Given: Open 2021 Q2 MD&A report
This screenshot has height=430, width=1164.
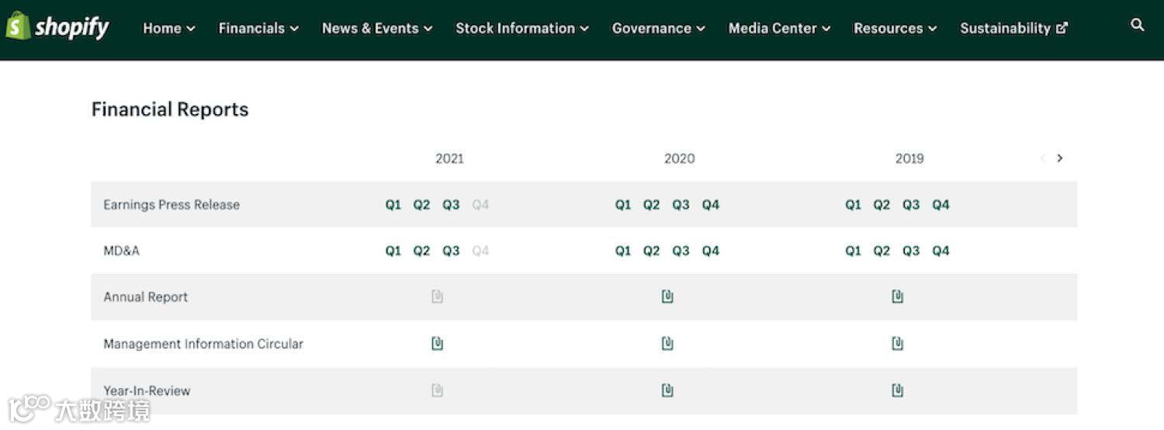Looking at the screenshot, I should coord(421,251).
